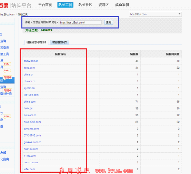Click the NEW! badge in the sidebar

(x=7, y=116)
